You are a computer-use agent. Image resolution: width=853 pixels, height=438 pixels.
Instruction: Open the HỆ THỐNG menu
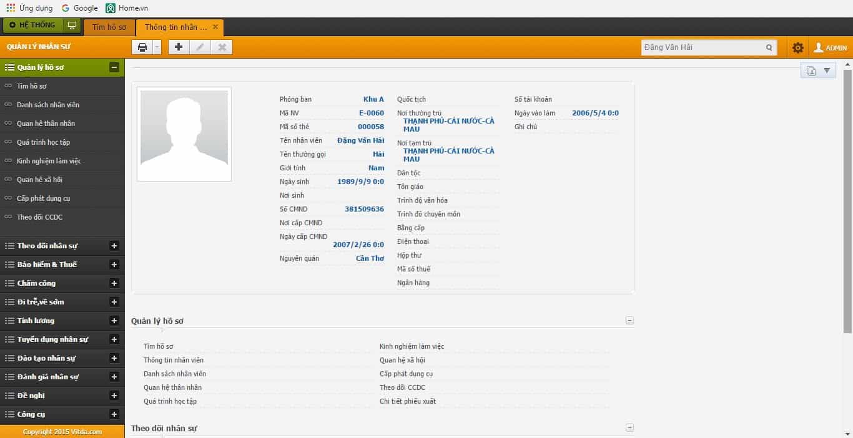(32, 26)
